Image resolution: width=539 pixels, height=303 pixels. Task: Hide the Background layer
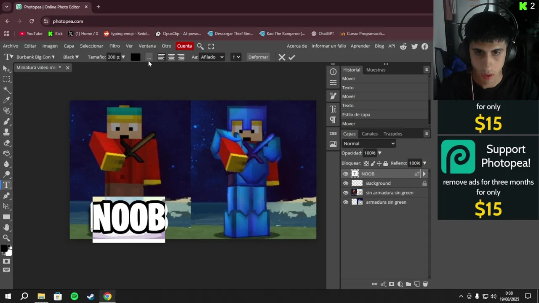(346, 183)
